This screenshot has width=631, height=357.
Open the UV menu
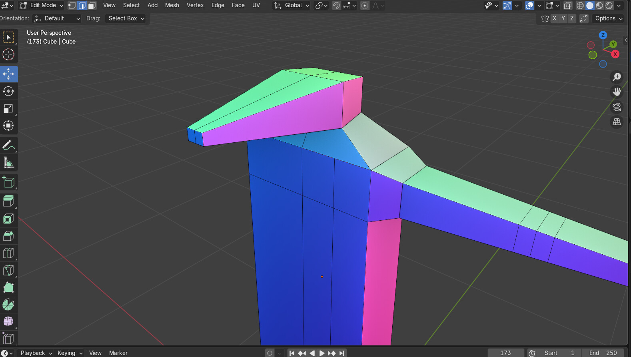click(x=256, y=5)
